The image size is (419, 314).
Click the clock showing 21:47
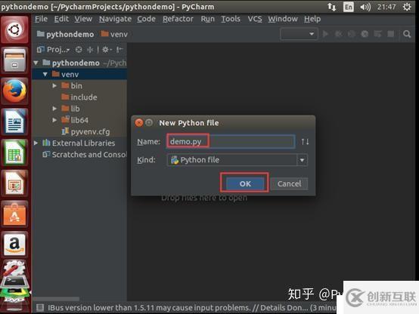[x=386, y=7]
